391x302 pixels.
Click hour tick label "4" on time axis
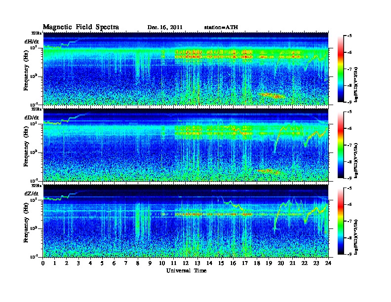point(90,263)
